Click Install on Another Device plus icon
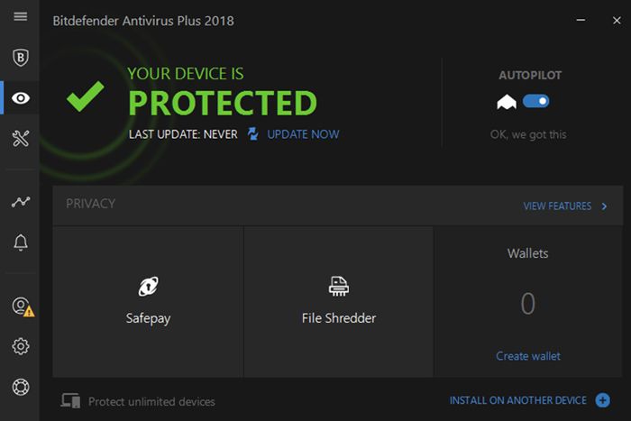The height and width of the screenshot is (421, 631). click(x=603, y=400)
